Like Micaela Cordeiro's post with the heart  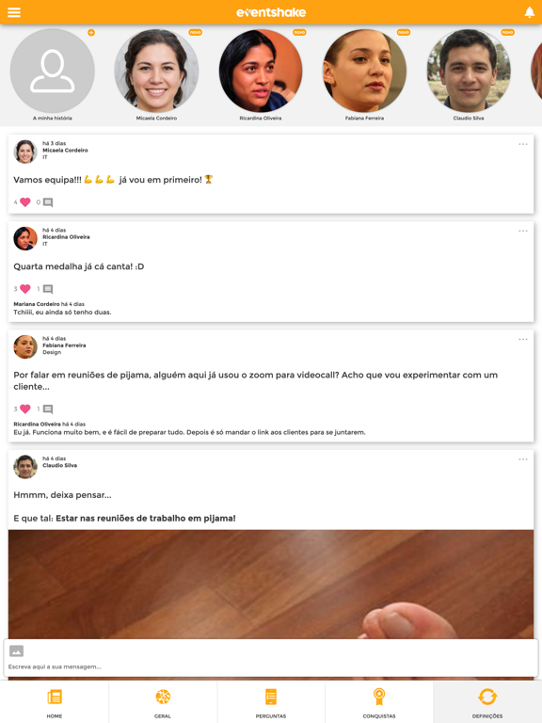tap(25, 202)
